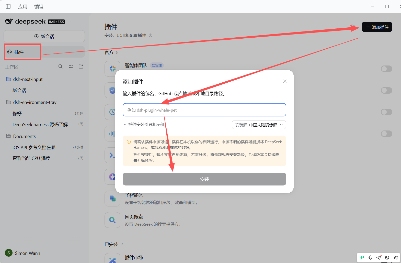The height and width of the screenshot is (263, 401).
Task: Add a new workspace folder
Action: [81, 67]
